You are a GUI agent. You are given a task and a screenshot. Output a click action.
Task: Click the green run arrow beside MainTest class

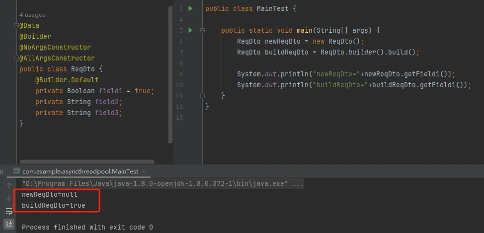click(190, 9)
